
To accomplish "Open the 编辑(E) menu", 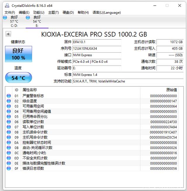I will [24, 12].
